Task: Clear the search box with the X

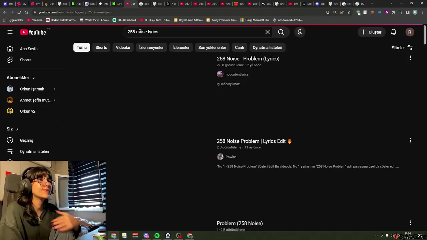Action: click(268, 32)
